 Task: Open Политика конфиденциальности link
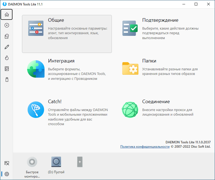pos(145,147)
